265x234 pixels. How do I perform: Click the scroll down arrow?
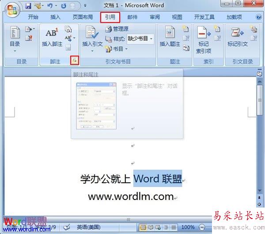click(259, 191)
